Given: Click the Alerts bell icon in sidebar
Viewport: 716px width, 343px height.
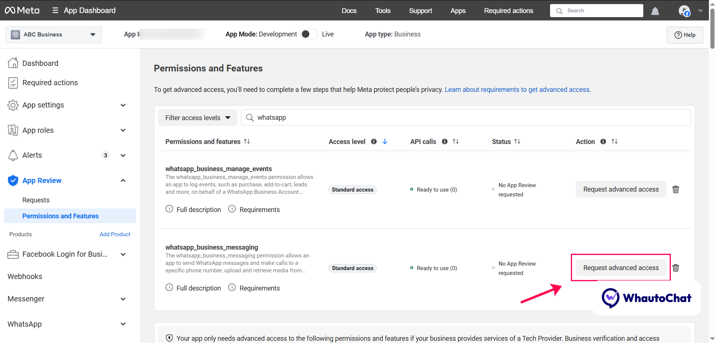Looking at the screenshot, I should coord(13,155).
